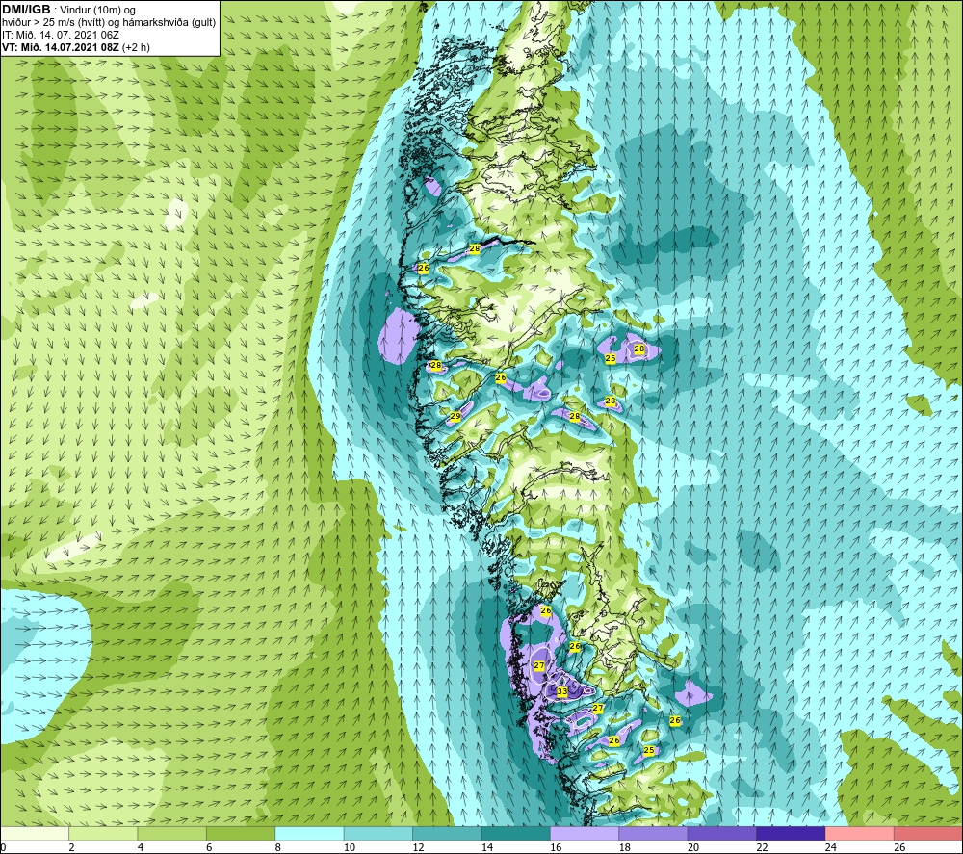Pick the 16–18 m/s light purple swatch
This screenshot has height=854, width=963.
pos(585,834)
